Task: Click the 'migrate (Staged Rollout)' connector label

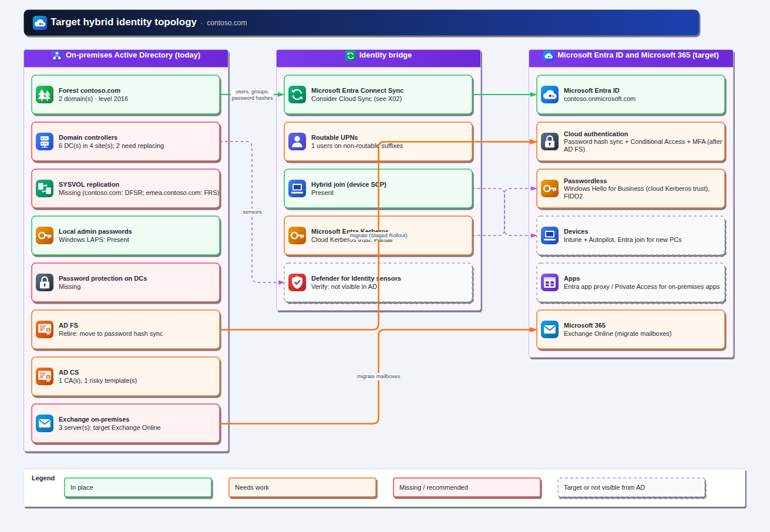Action: click(x=378, y=235)
